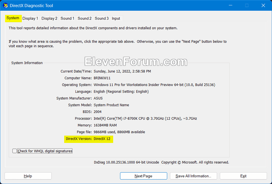Switch to the Display 1 tab
Screen dimensions: 272x184
click(x=30, y=19)
